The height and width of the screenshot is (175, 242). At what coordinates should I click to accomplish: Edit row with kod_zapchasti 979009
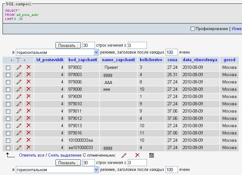[19, 96]
